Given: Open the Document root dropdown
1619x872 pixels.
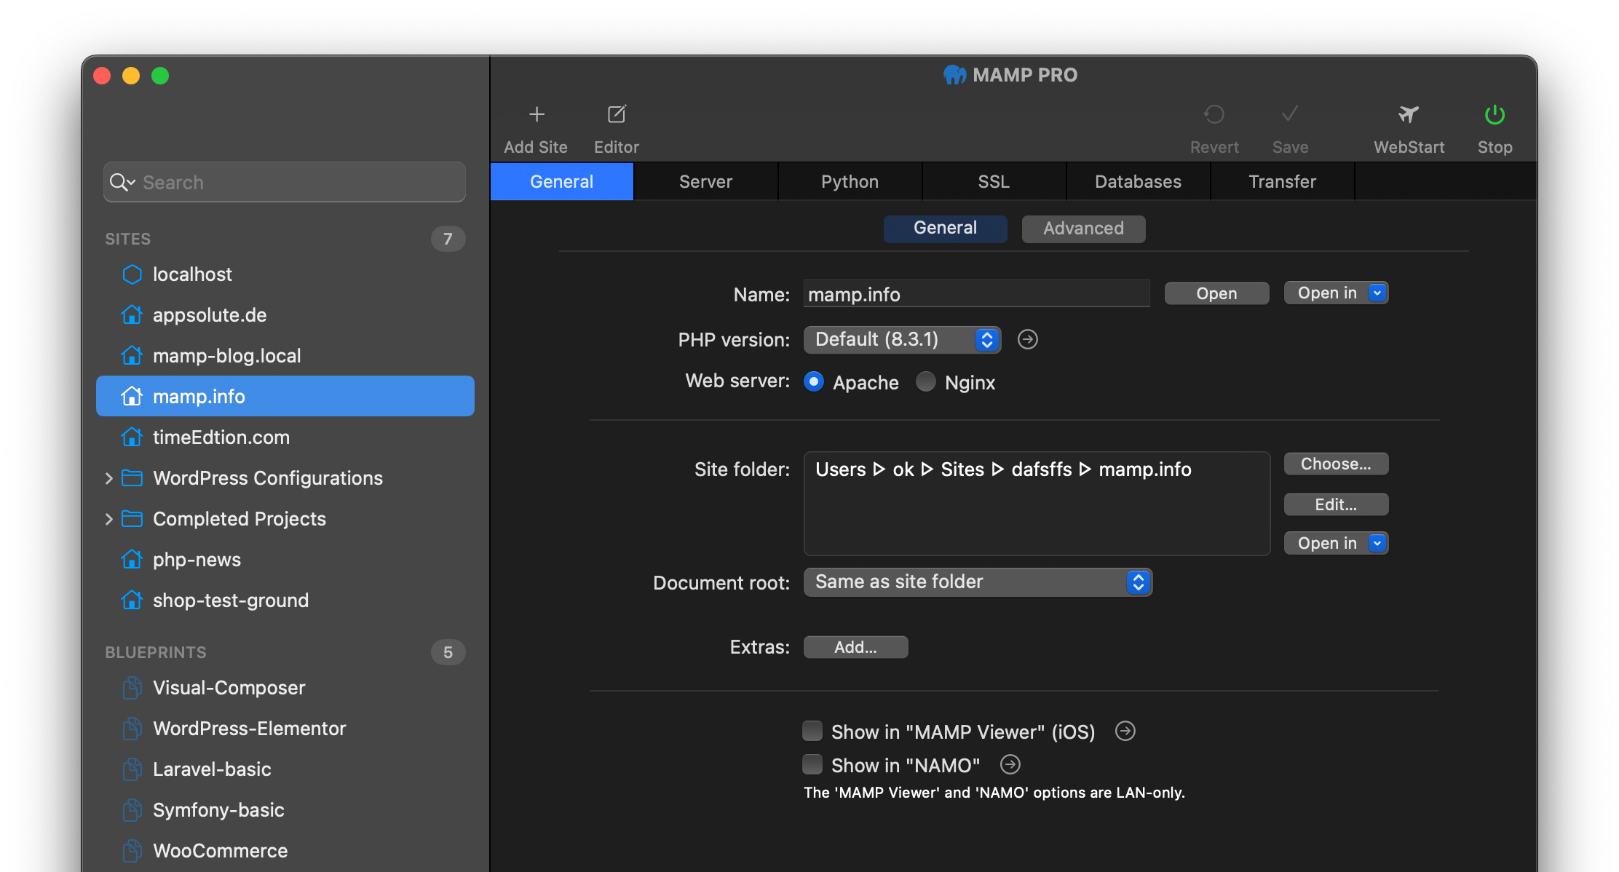Looking at the screenshot, I should [x=978, y=582].
